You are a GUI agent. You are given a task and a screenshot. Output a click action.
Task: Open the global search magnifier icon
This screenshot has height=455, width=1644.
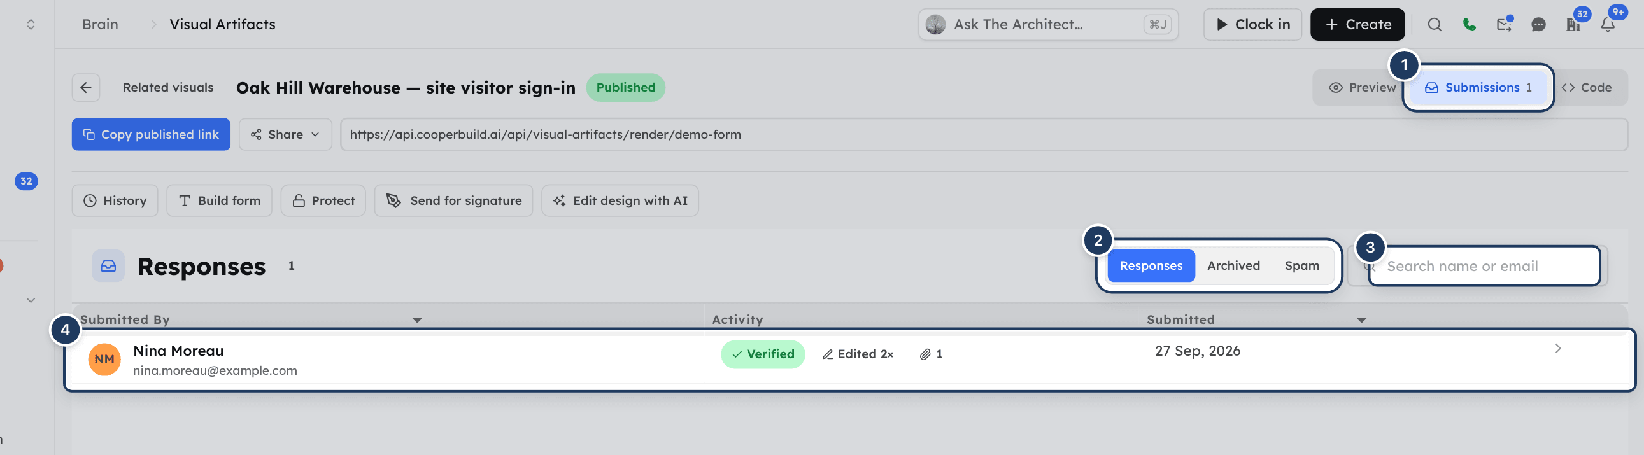point(1434,24)
